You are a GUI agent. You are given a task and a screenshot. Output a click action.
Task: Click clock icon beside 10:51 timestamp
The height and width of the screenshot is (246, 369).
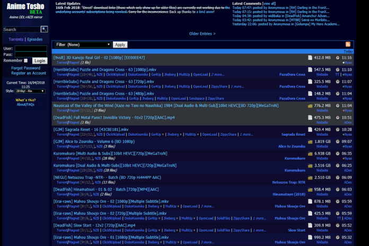(x=338, y=118)
